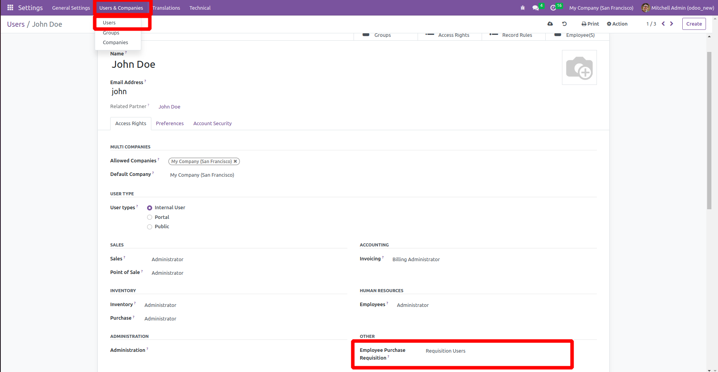This screenshot has width=718, height=372.
Task: Click the Administration access field
Action: pyautogui.click(x=248, y=350)
